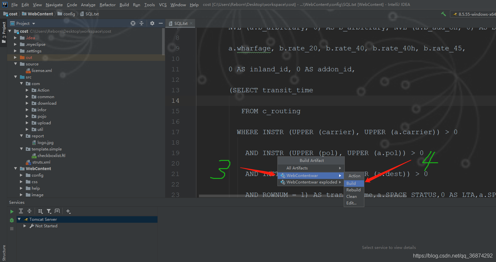Image resolution: width=496 pixels, height=262 pixels.
Task: Expand the Action package
Action: (27, 90)
